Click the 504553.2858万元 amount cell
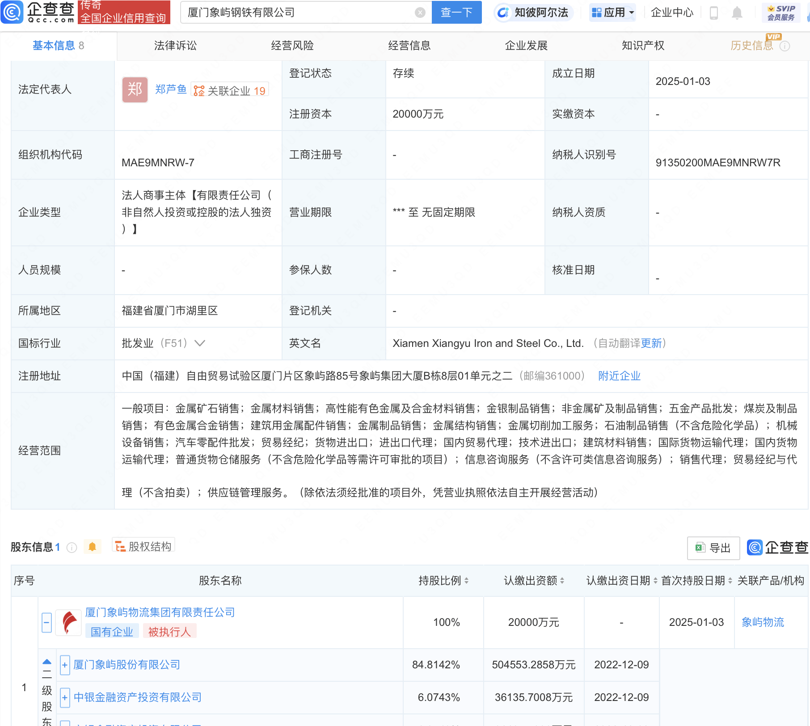Screen dimensions: 810x726 (534, 665)
